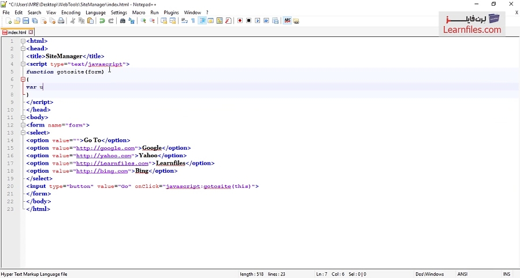This screenshot has width=520, height=278.
Task: Click line number 20 in the margin
Action: pyautogui.click(x=10, y=186)
